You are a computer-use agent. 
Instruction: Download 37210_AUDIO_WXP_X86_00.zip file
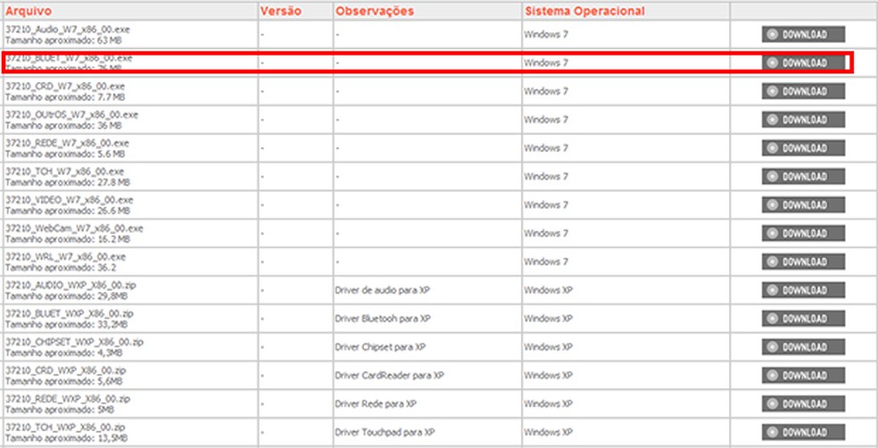click(803, 290)
